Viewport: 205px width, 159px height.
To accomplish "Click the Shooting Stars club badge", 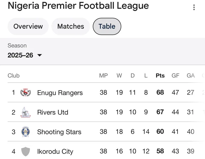I will tap(26, 132).
